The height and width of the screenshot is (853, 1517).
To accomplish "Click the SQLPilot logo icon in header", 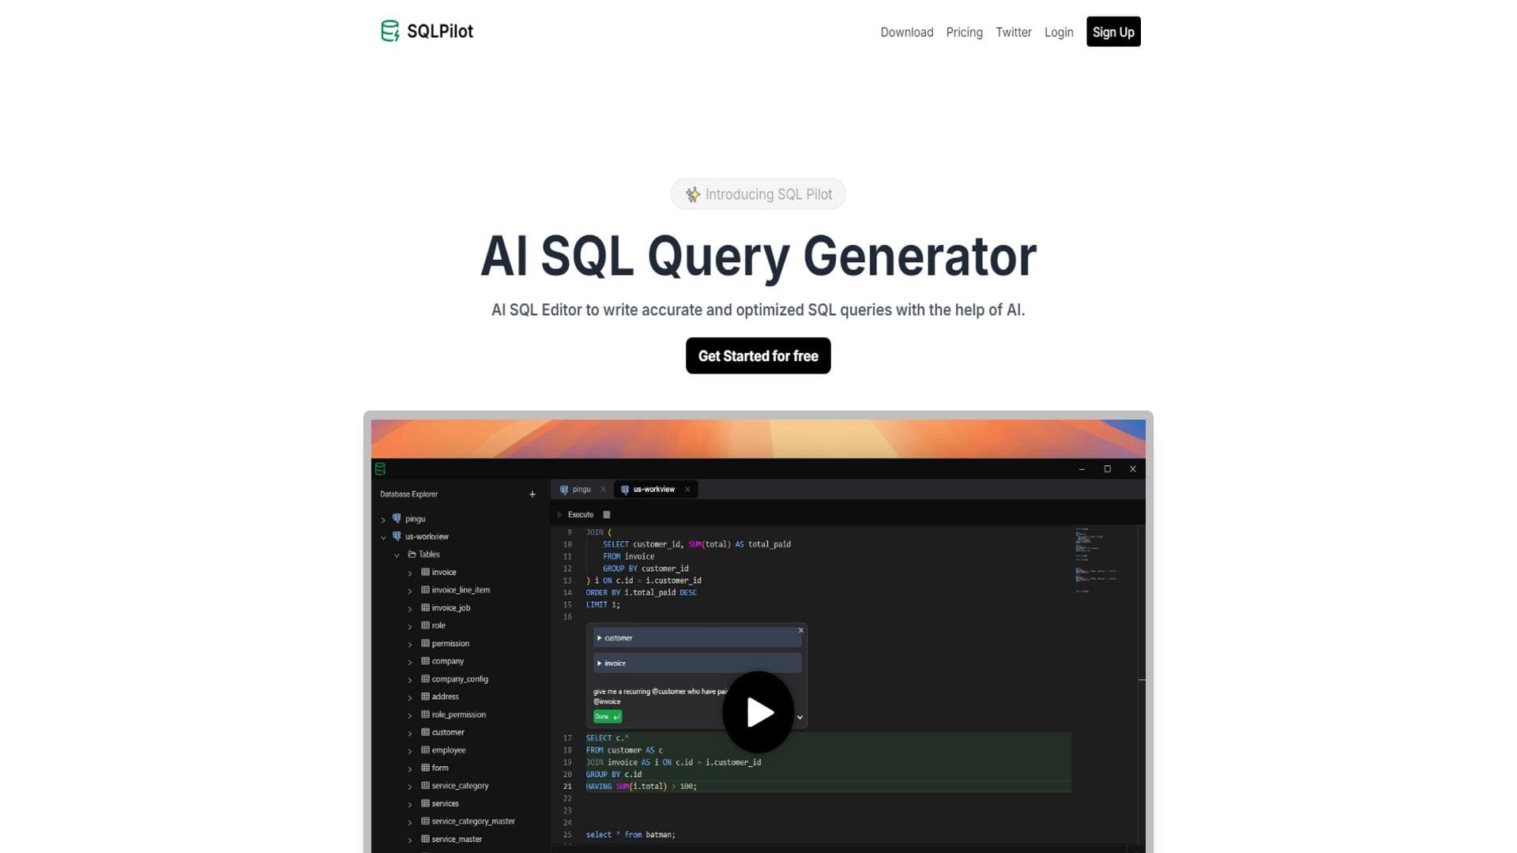I will click(x=390, y=31).
